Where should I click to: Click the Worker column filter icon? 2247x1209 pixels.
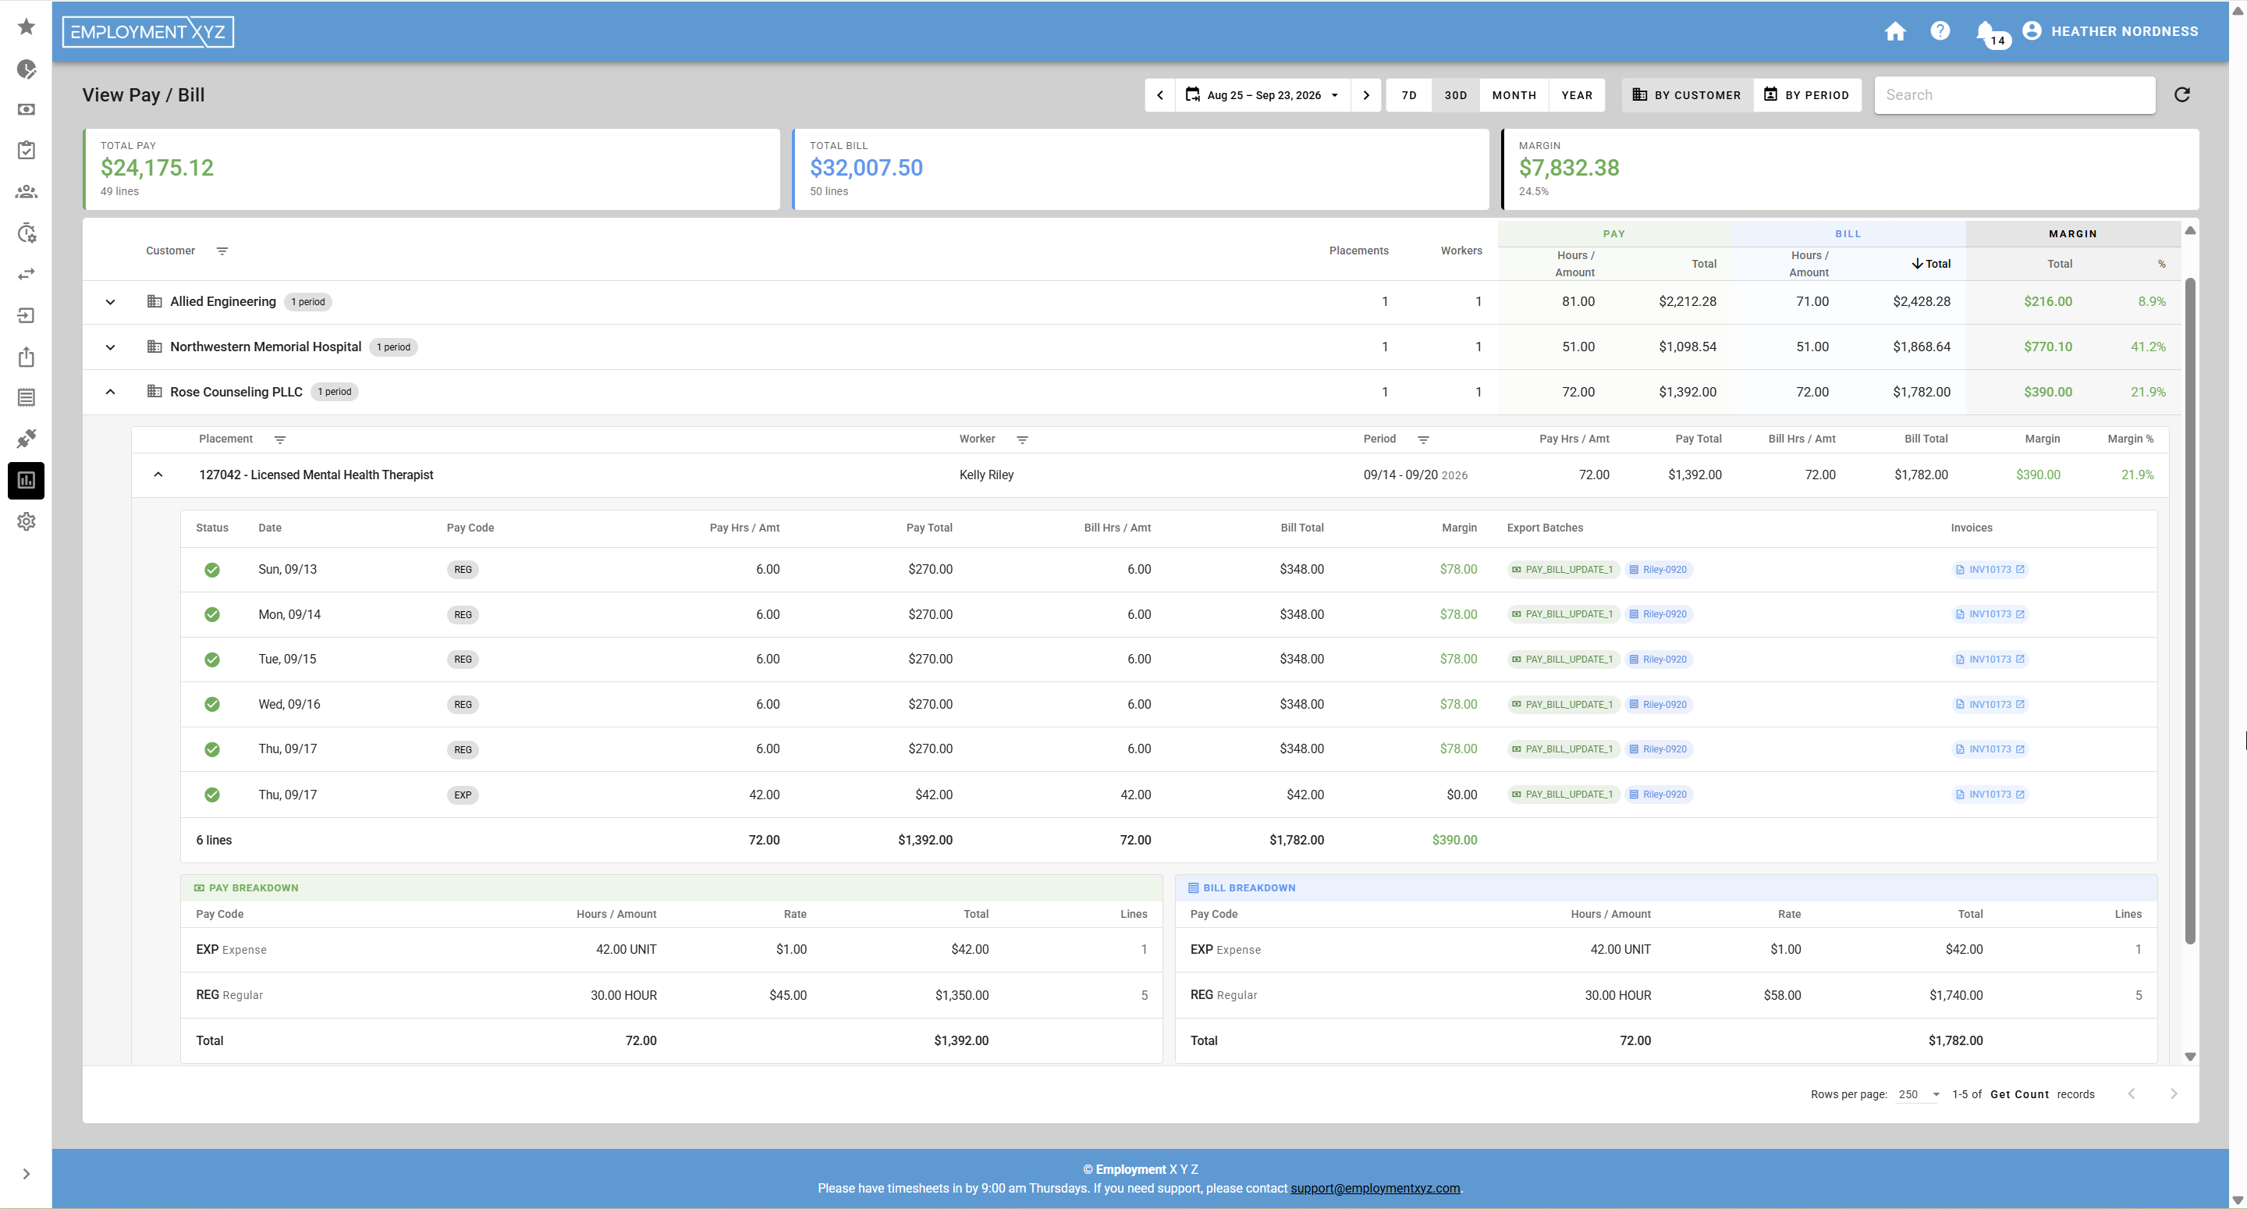pyautogui.click(x=1022, y=440)
